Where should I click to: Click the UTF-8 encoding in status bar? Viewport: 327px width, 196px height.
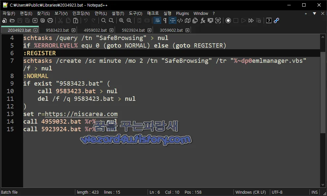(x=277, y=192)
